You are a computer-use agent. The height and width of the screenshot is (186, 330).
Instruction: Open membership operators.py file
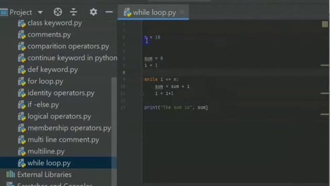point(69,128)
